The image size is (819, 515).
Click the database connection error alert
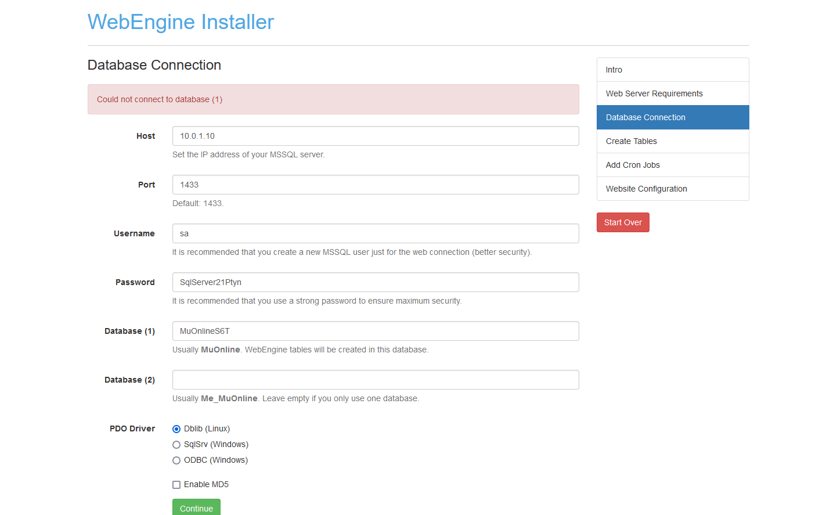(x=333, y=99)
